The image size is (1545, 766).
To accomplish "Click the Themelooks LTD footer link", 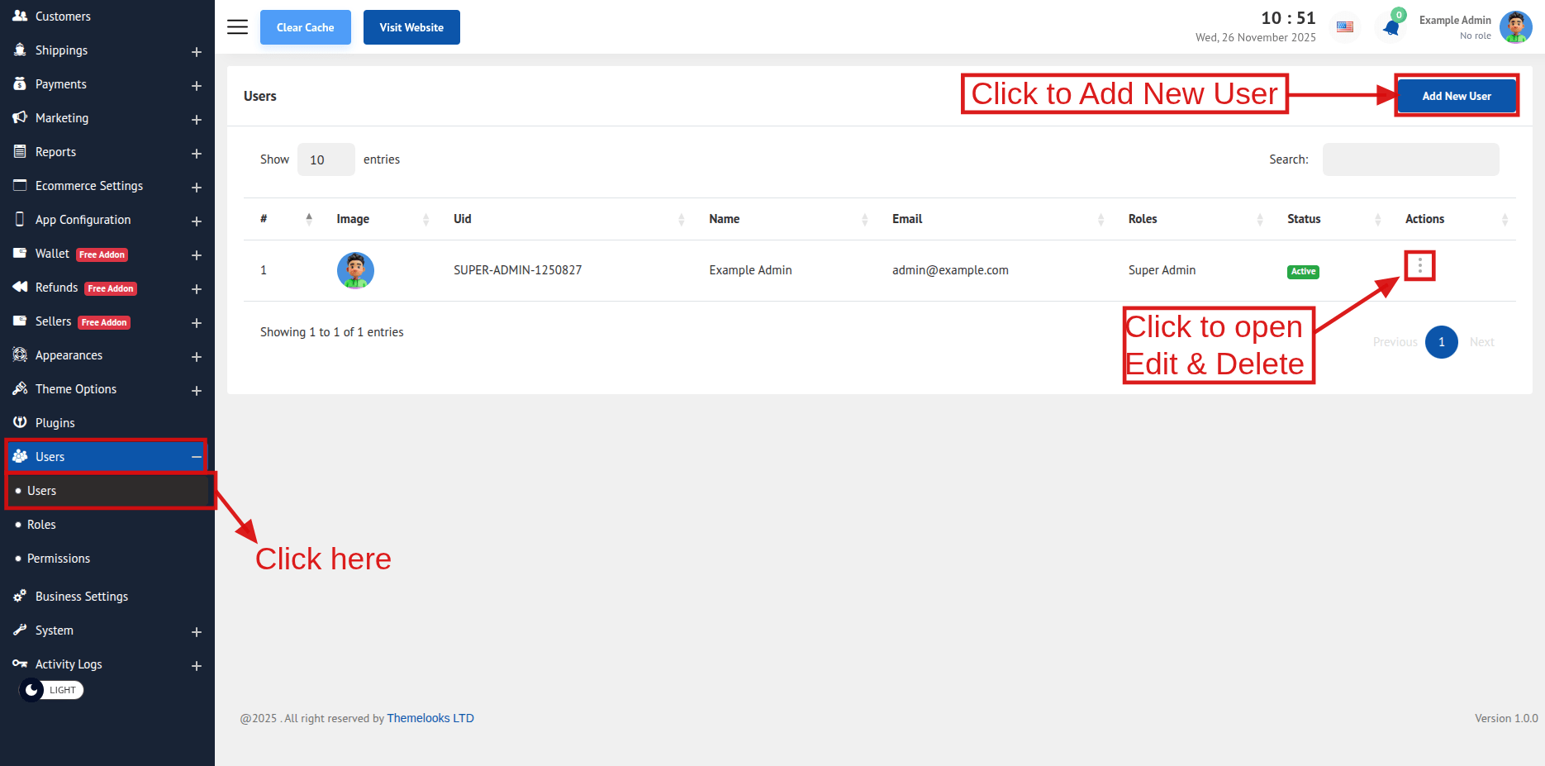I will pos(430,718).
